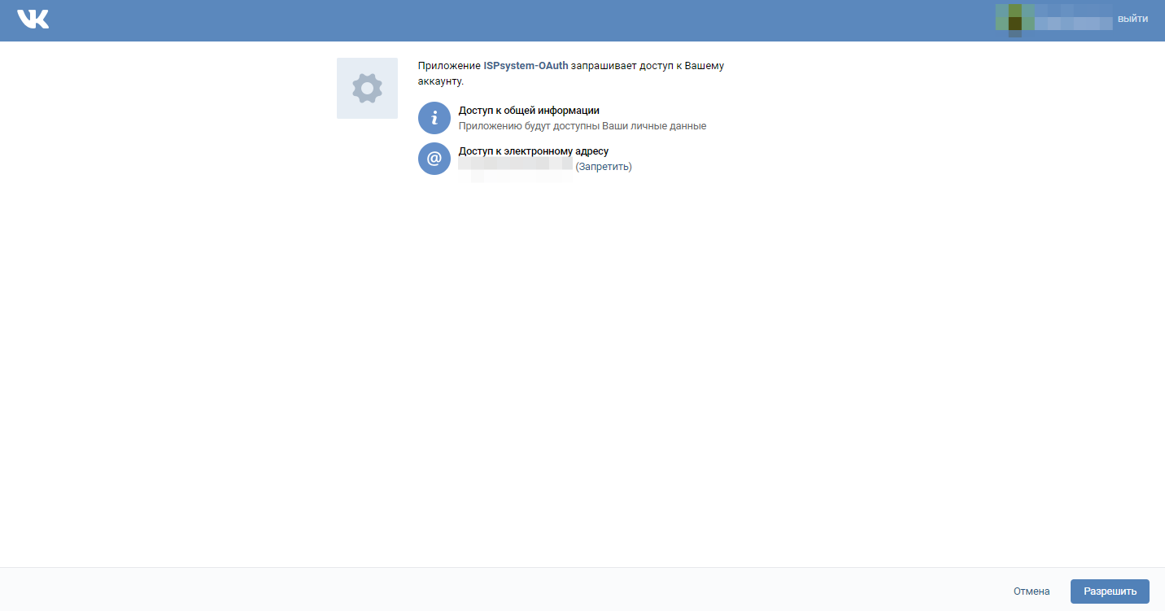Click text 'Приложению будут доступны Ваши личные данные'
This screenshot has height=611, width=1165.
coord(582,126)
